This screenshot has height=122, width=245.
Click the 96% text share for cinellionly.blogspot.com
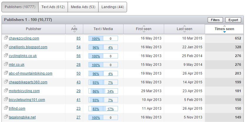tap(96, 48)
